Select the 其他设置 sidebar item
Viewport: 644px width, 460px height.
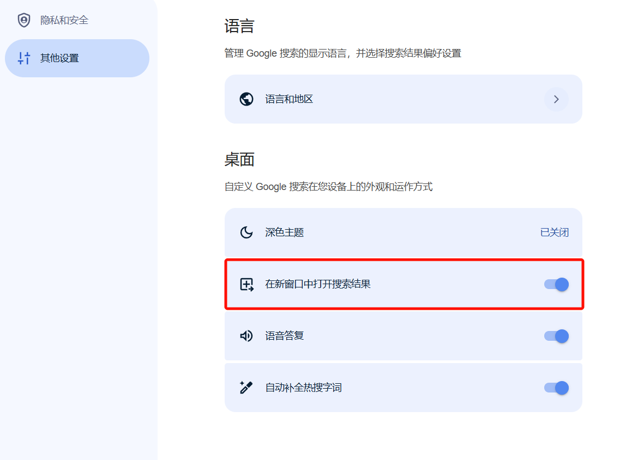[x=77, y=58]
